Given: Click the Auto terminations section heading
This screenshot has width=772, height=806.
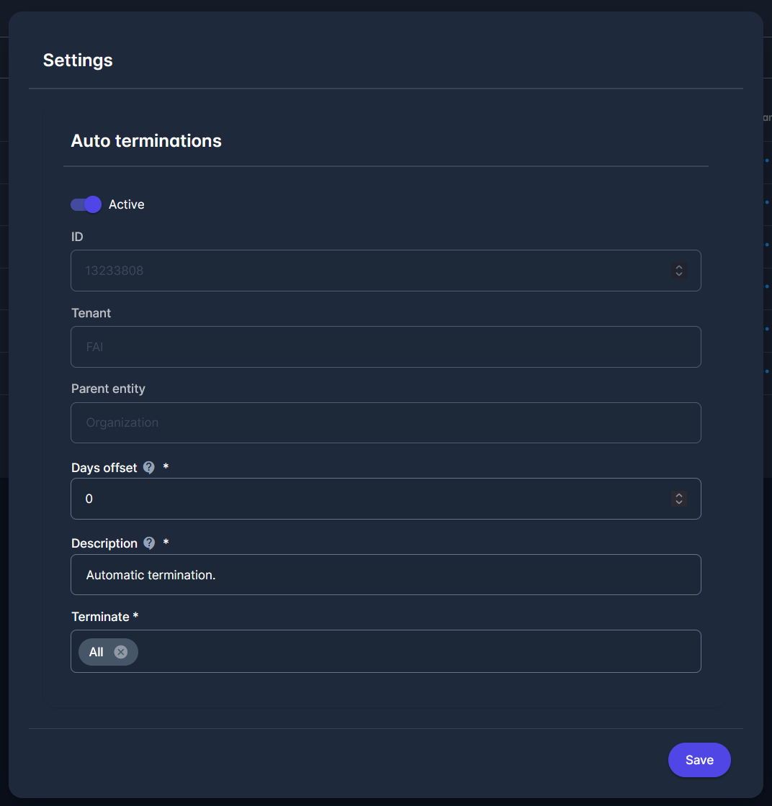Looking at the screenshot, I should point(146,140).
